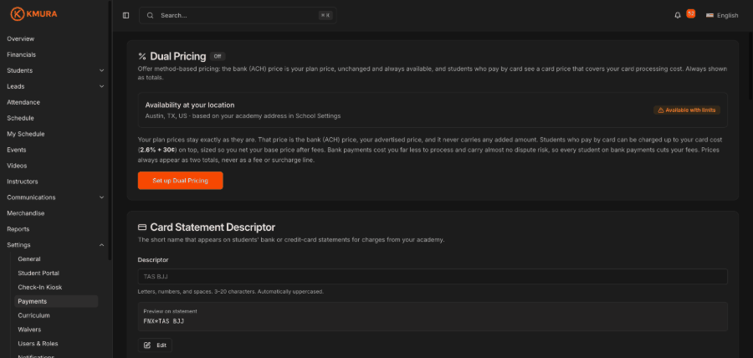Screen dimensions: 753x358
Task: Expand the Communications chevron
Action: click(x=101, y=197)
